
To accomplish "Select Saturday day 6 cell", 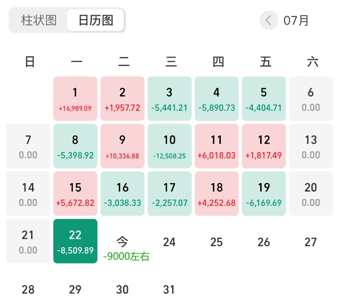I will 311,99.
